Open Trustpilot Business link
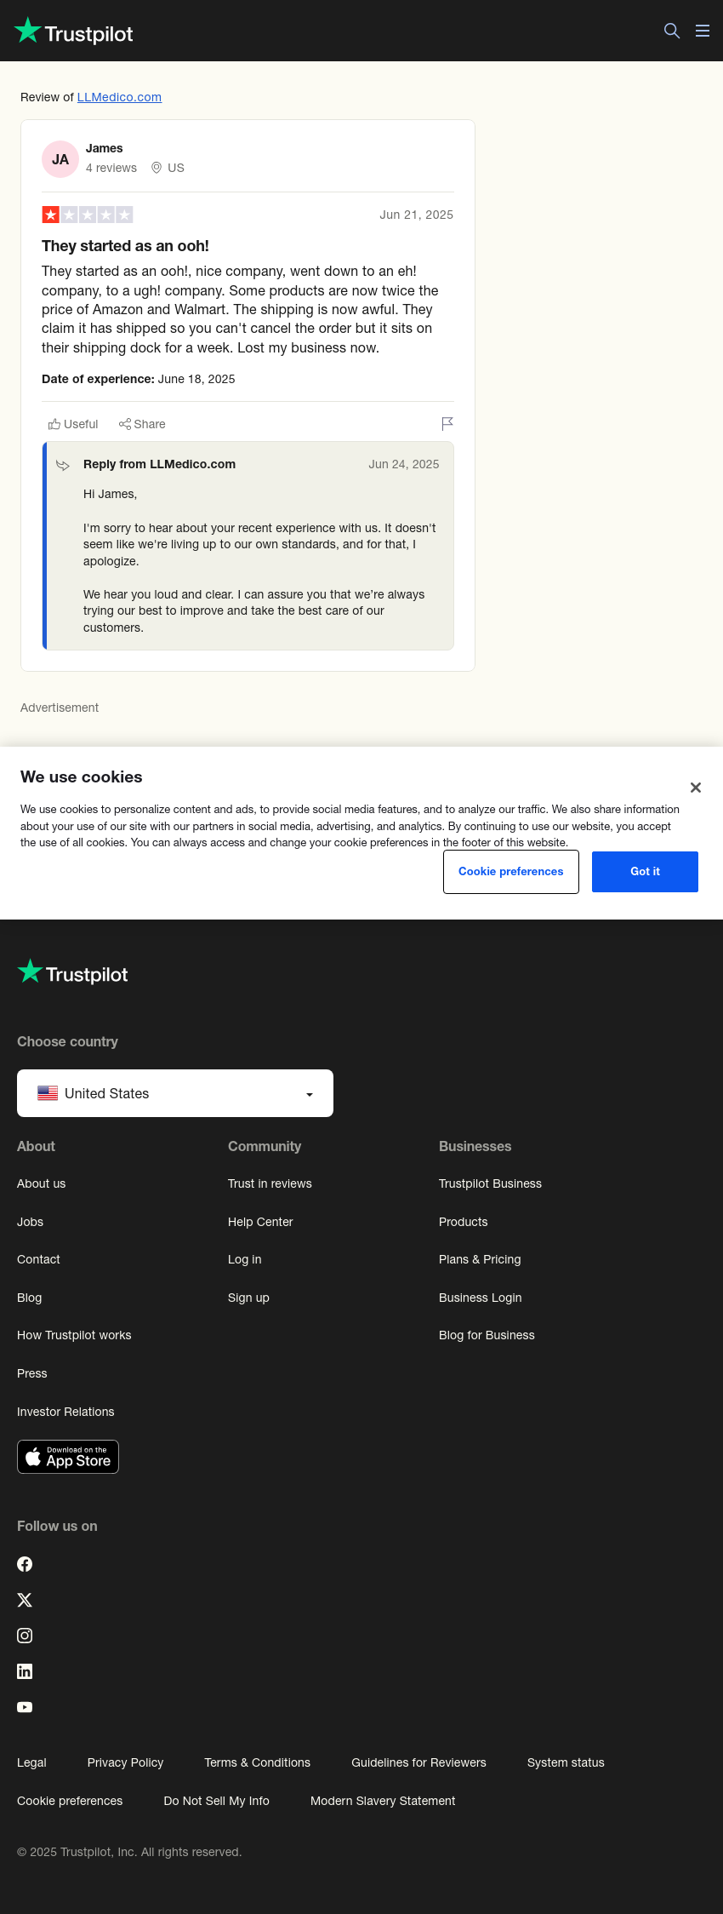 pos(490,1183)
